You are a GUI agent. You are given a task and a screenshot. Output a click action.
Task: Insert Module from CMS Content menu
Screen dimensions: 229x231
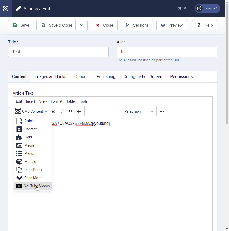[x=33, y=162]
